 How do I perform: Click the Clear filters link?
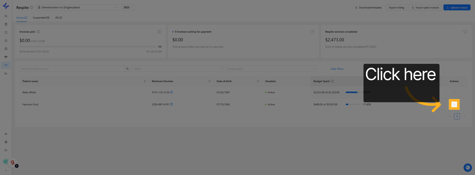[x=337, y=69]
